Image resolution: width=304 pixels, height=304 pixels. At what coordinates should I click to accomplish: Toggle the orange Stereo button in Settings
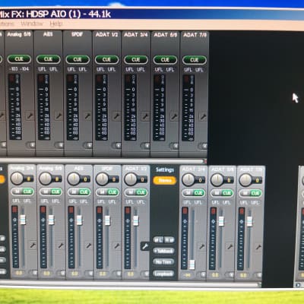(x=165, y=180)
